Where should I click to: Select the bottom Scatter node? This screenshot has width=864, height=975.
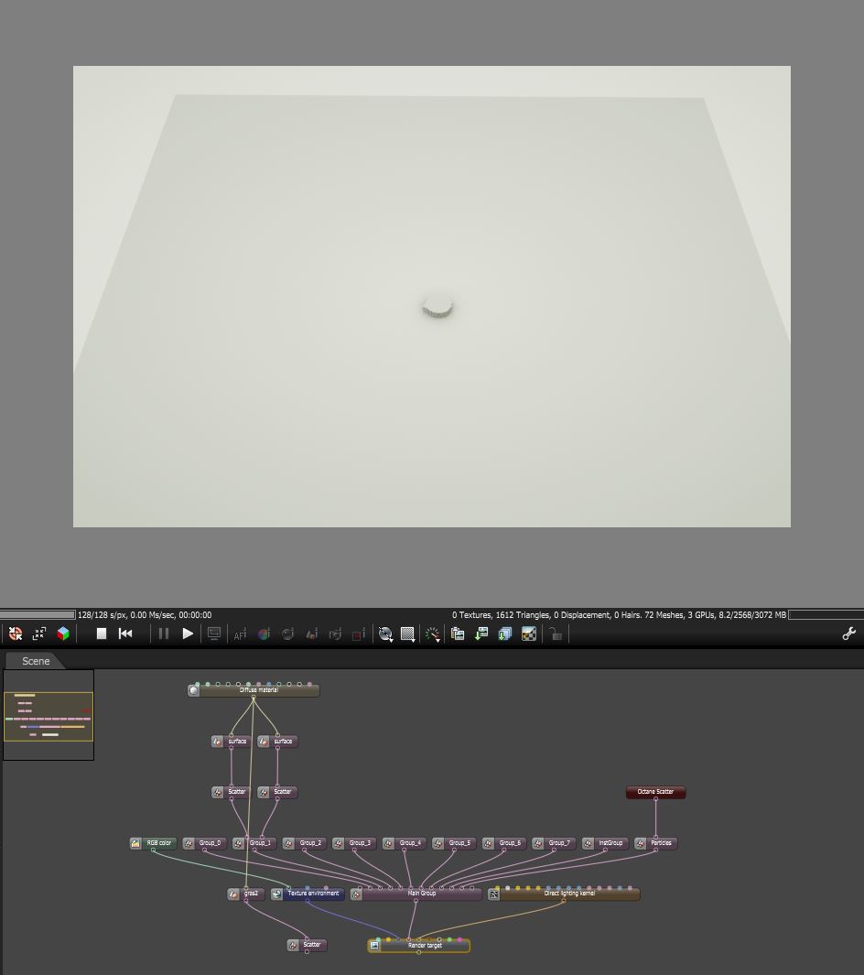[307, 945]
